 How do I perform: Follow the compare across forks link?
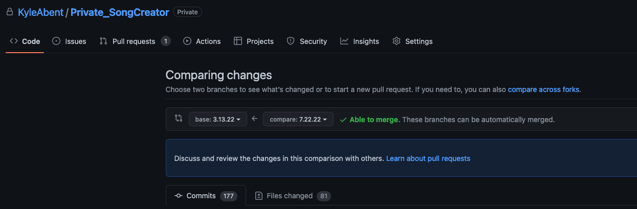(x=543, y=89)
